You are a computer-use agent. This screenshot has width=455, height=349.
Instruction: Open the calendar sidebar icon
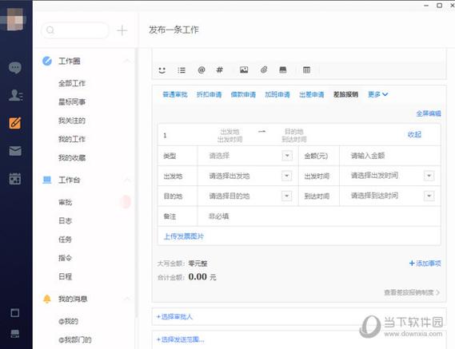click(15, 179)
